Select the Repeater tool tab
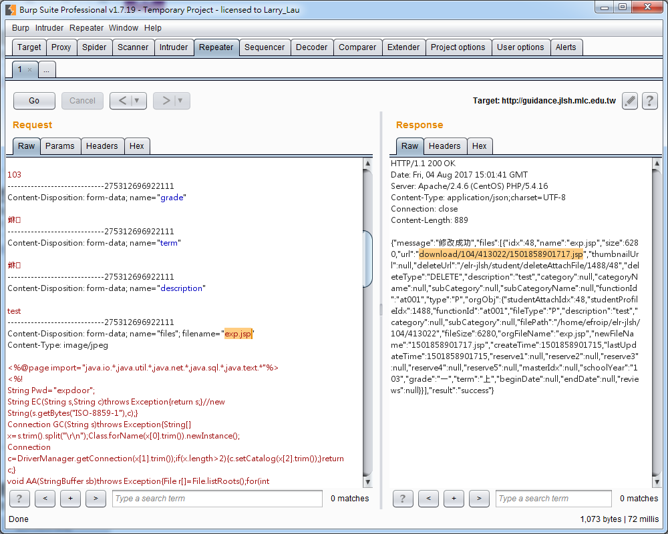 [x=216, y=47]
